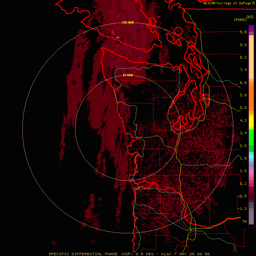
Task: Click the 5.0 value on the color scale
Action: pyautogui.click(x=243, y=108)
